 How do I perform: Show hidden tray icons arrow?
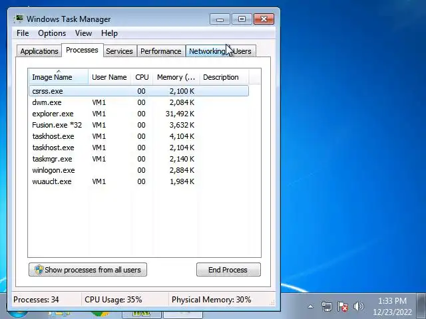tap(310, 307)
